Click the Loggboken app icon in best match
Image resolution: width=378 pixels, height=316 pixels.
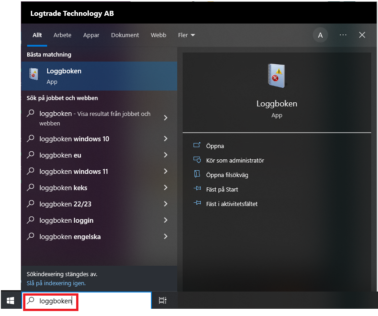point(34,74)
